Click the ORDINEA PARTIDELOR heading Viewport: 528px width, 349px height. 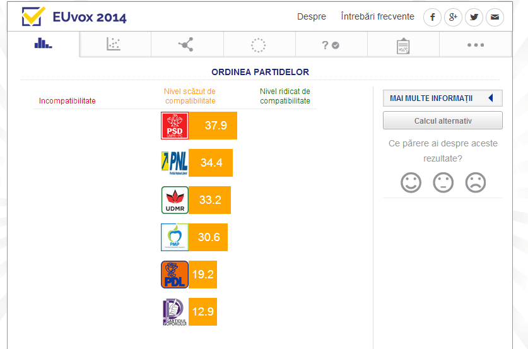tap(260, 72)
